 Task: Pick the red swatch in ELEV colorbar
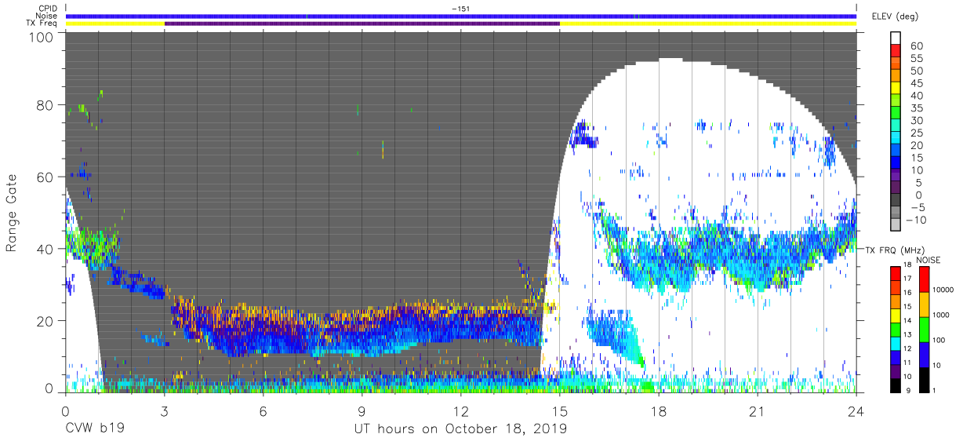(896, 50)
